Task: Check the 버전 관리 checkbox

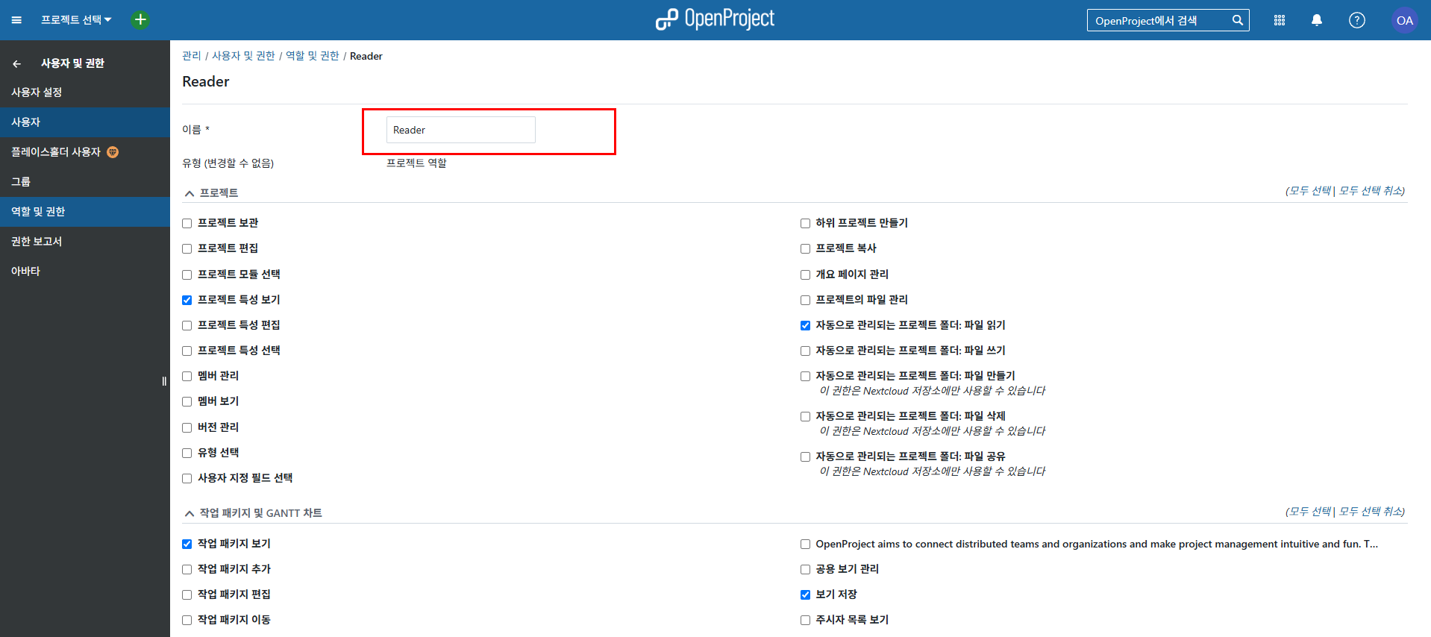Action: point(187,428)
